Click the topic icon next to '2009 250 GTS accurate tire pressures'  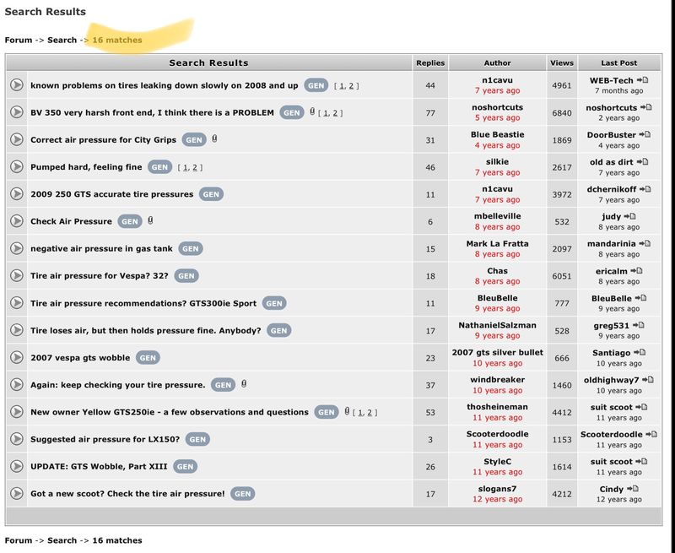pos(17,194)
